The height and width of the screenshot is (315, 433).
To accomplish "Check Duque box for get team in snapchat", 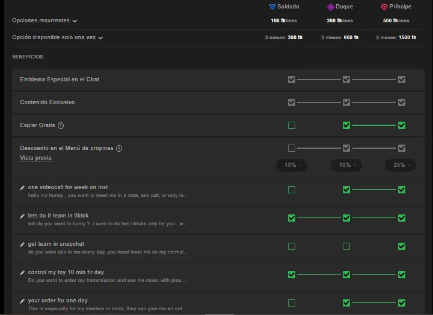I will (346, 246).
